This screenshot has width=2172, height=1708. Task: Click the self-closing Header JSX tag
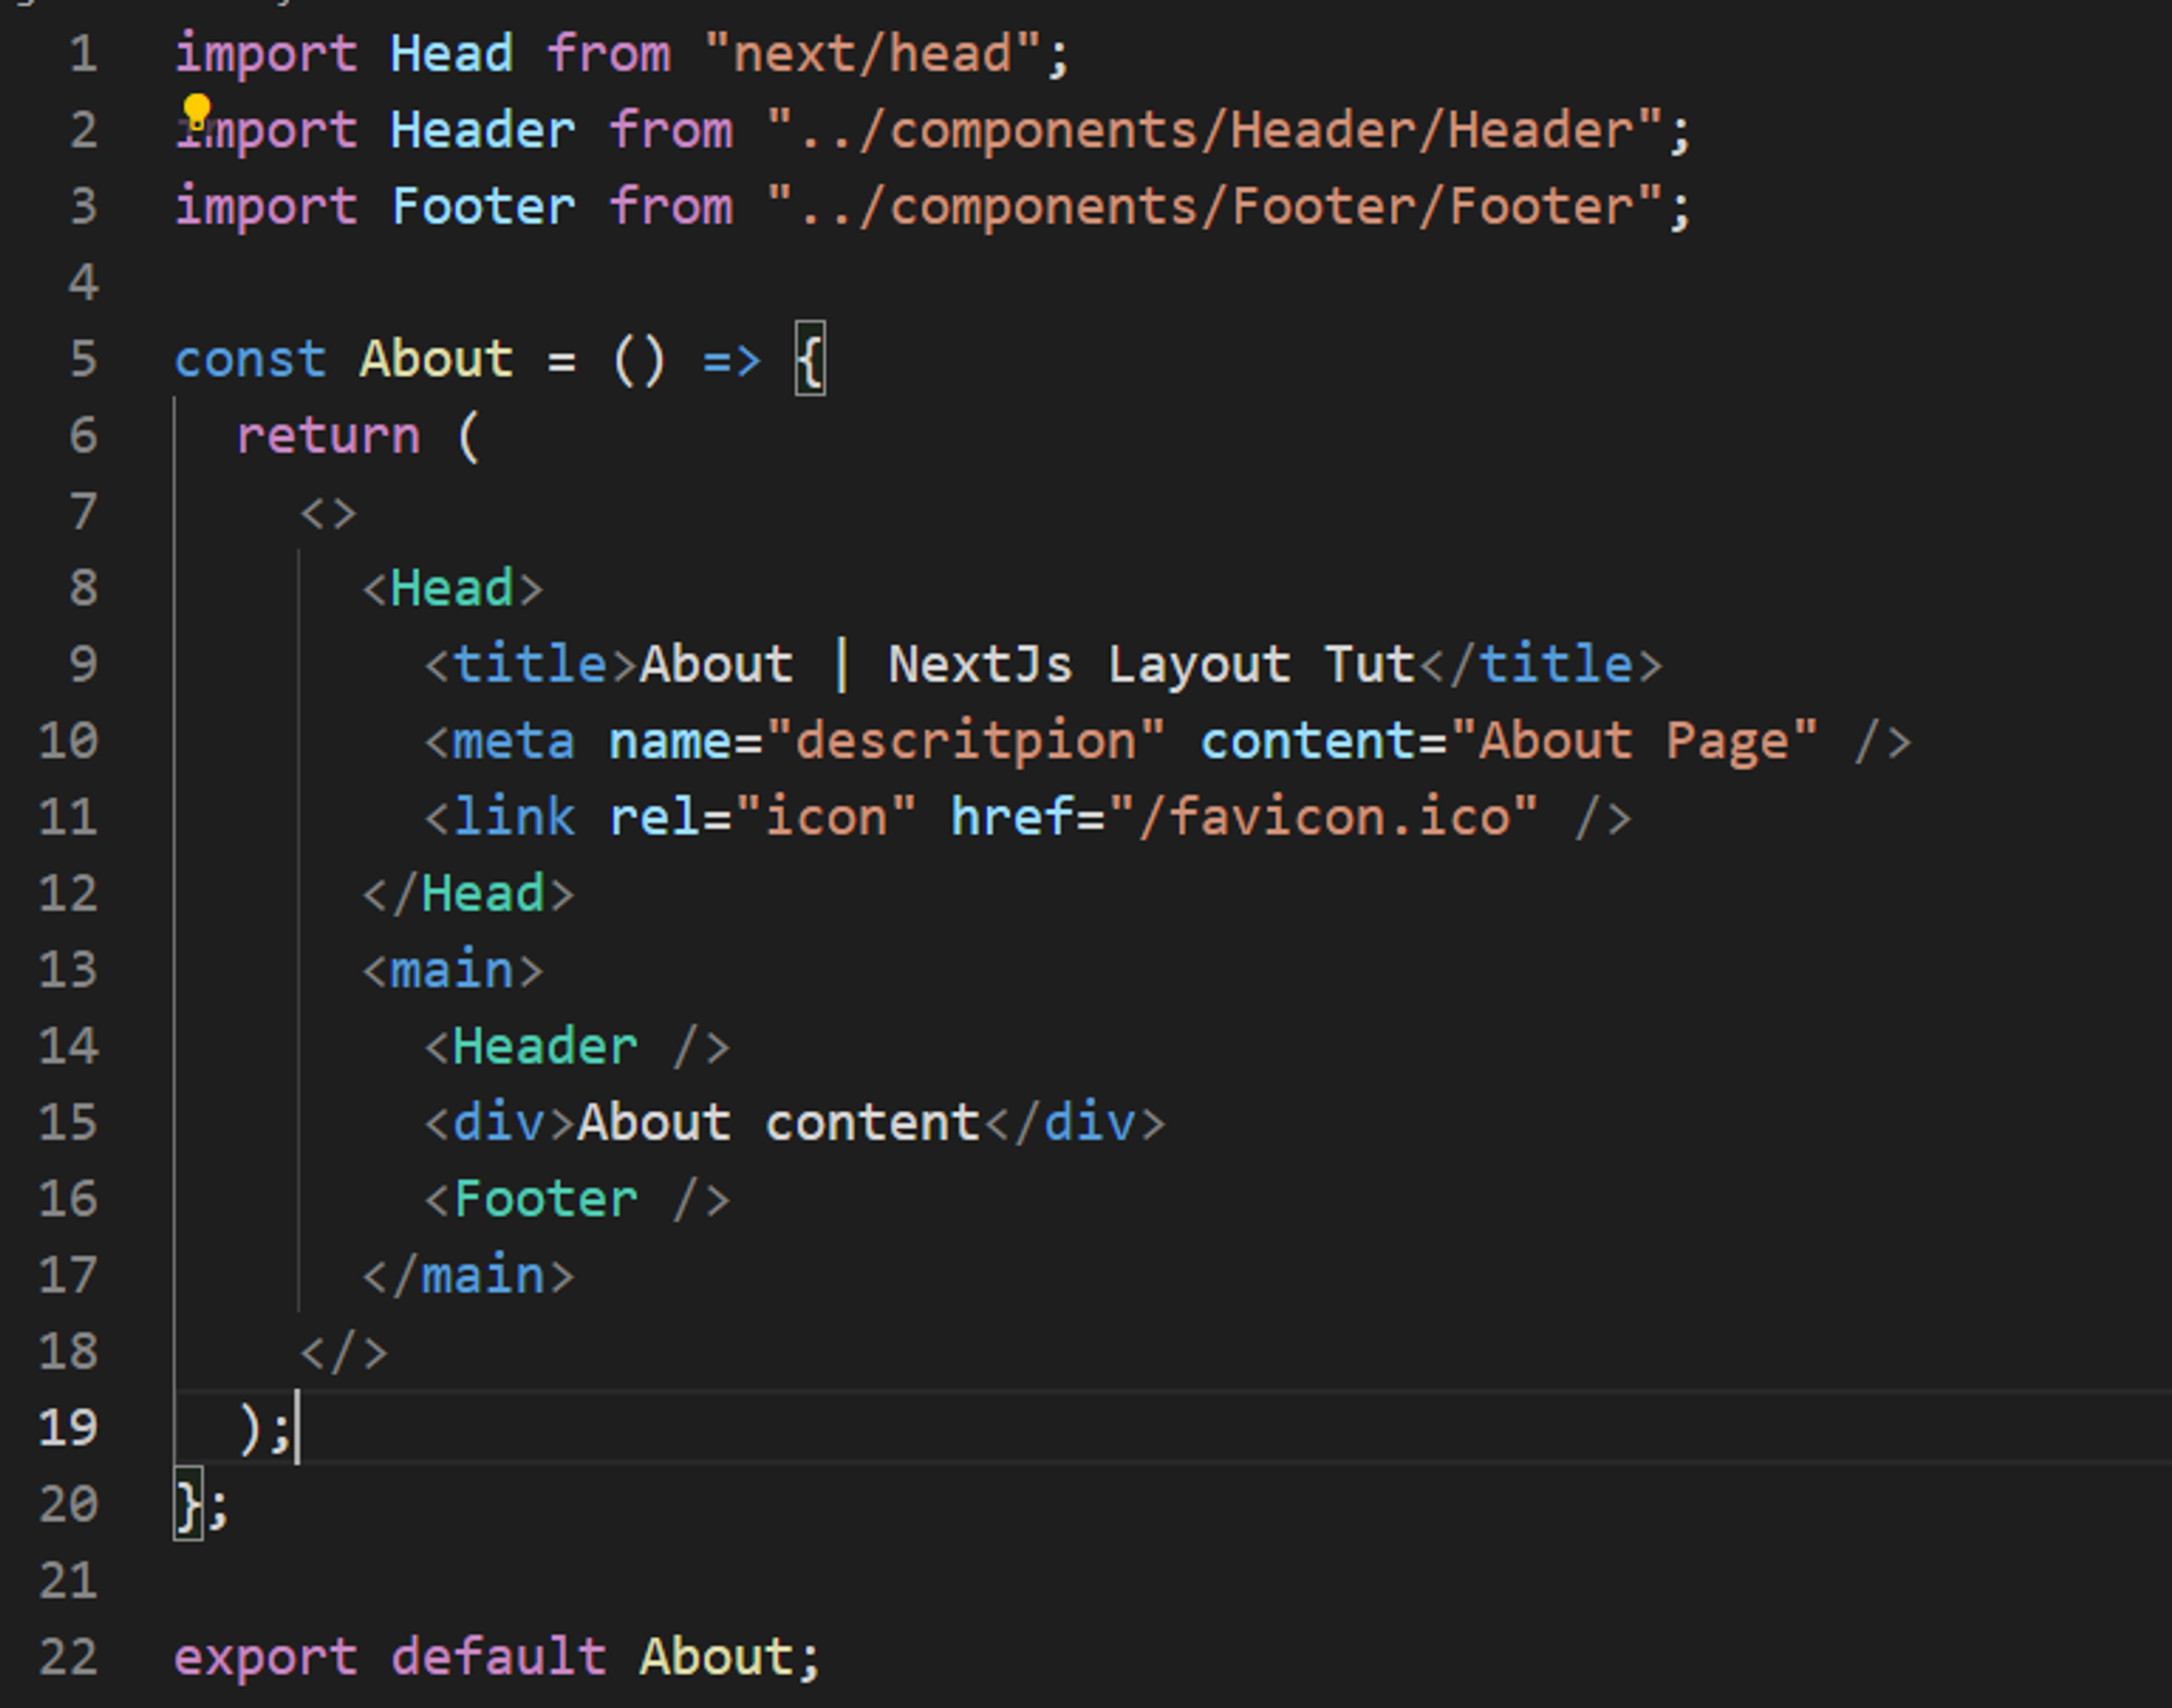click(x=577, y=1047)
